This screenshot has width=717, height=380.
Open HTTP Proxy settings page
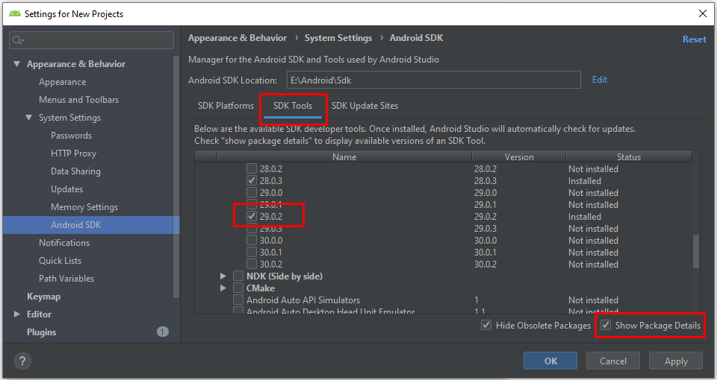tap(74, 153)
